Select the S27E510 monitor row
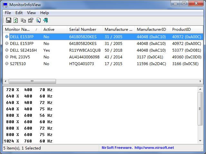 point(103,64)
